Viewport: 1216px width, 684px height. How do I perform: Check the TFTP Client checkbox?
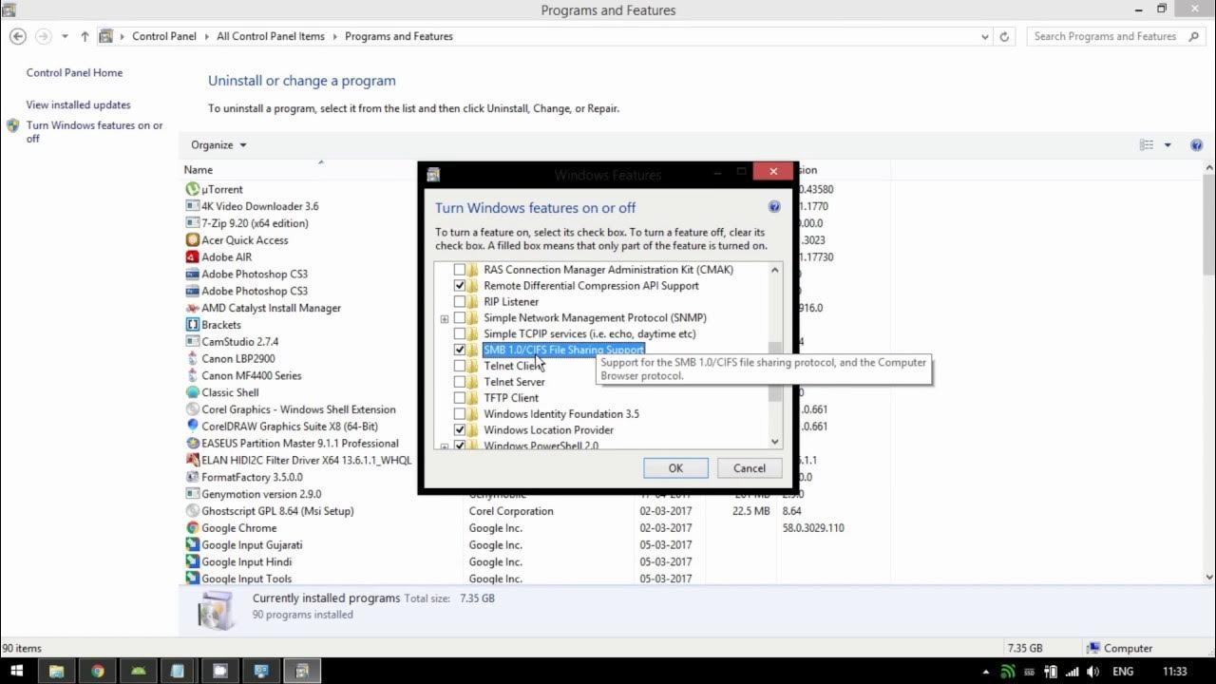(460, 398)
